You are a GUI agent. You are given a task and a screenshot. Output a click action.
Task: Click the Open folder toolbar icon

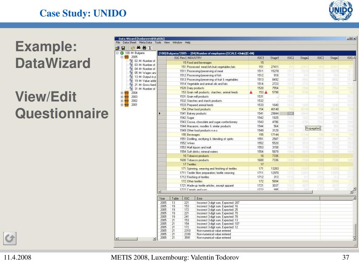[117, 48]
